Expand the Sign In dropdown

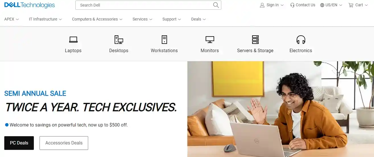point(272,5)
